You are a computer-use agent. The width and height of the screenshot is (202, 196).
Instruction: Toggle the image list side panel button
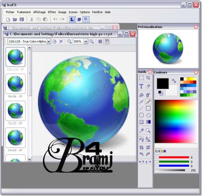[107, 42]
